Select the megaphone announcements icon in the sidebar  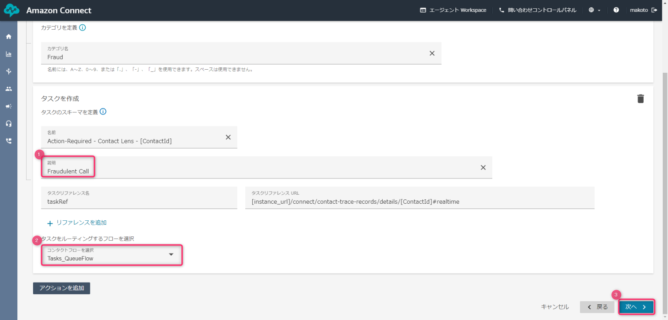click(x=8, y=106)
